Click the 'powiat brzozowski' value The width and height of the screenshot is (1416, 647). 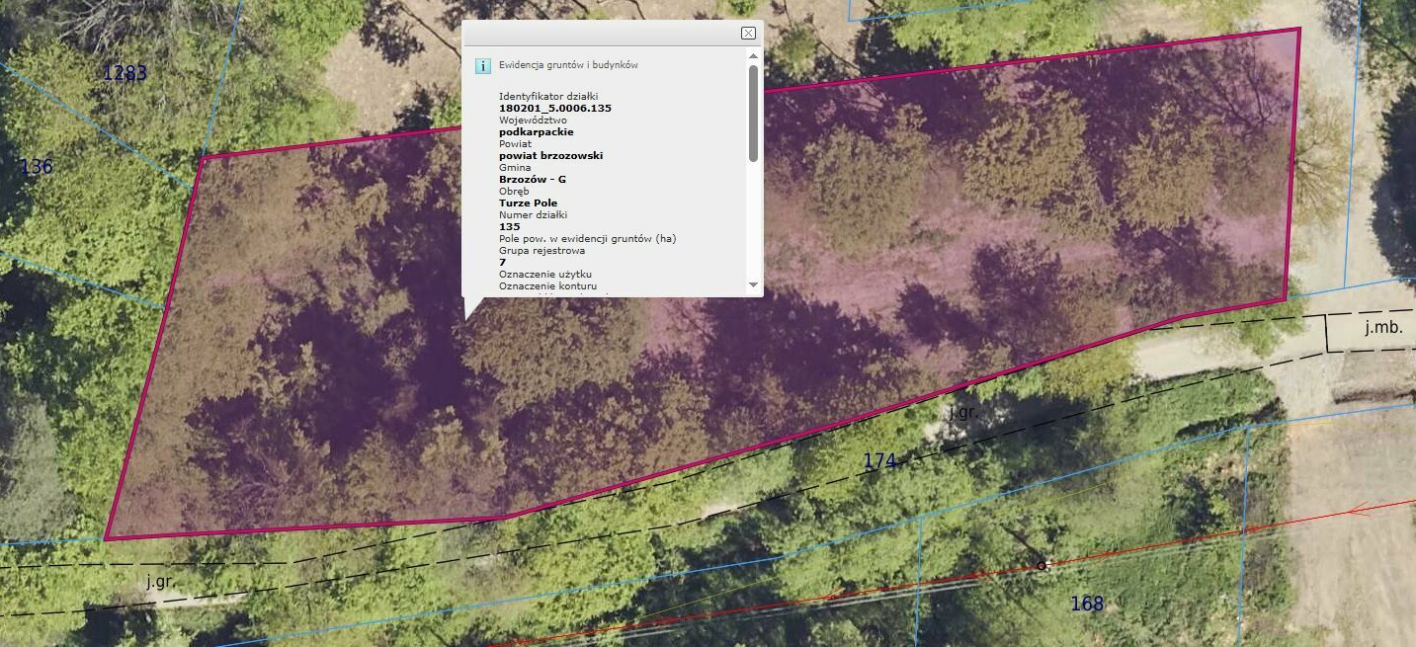[550, 155]
